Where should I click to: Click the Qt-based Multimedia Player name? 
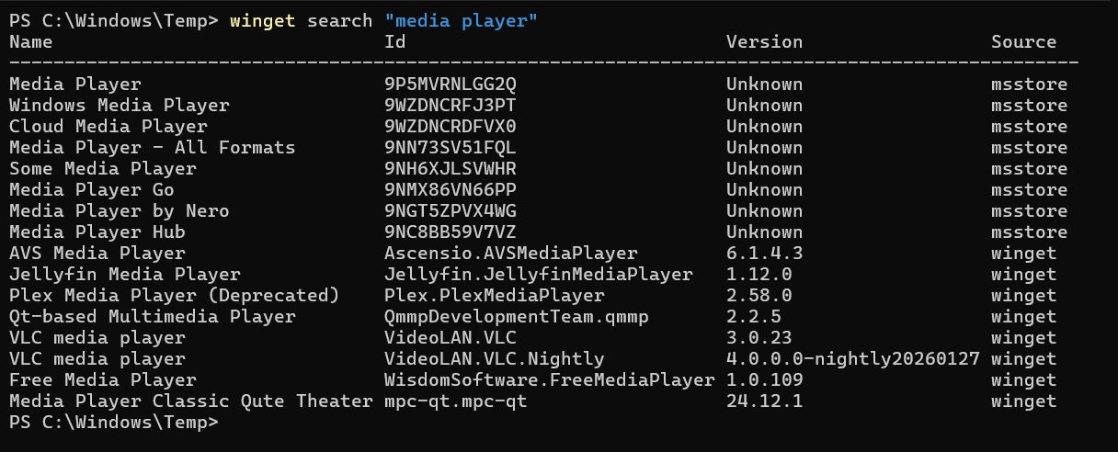(153, 317)
